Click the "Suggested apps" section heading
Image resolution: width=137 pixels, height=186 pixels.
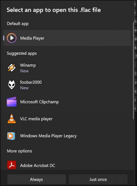pyautogui.click(x=22, y=53)
